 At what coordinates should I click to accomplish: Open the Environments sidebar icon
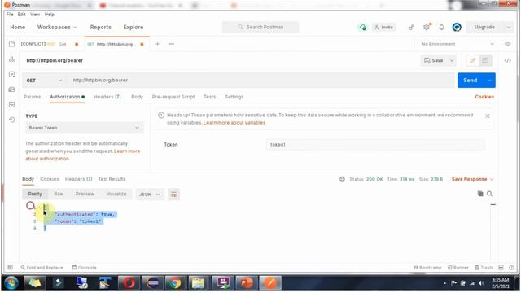point(11,74)
